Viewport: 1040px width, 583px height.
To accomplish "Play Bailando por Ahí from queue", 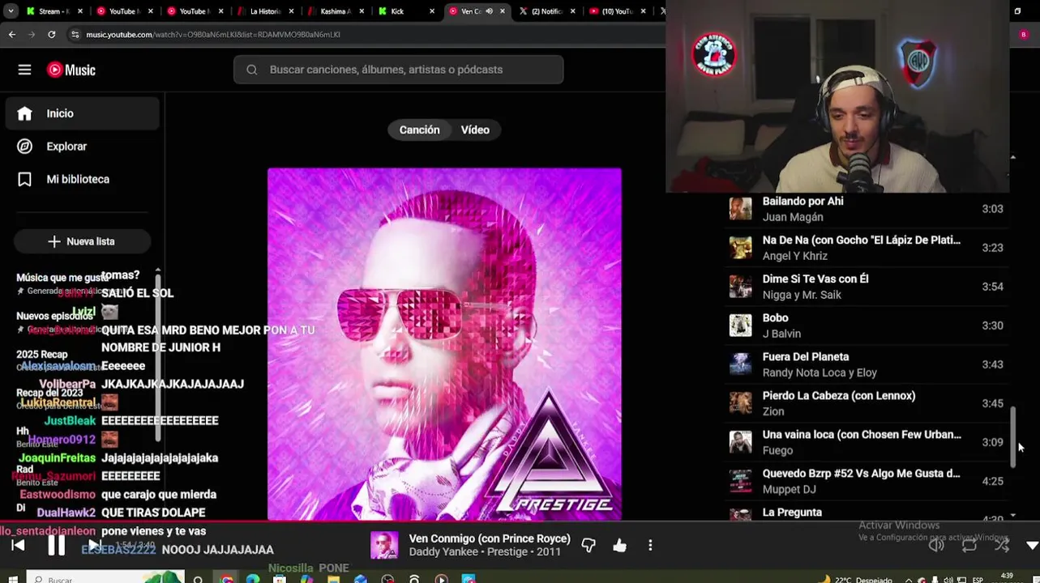I will [866, 209].
